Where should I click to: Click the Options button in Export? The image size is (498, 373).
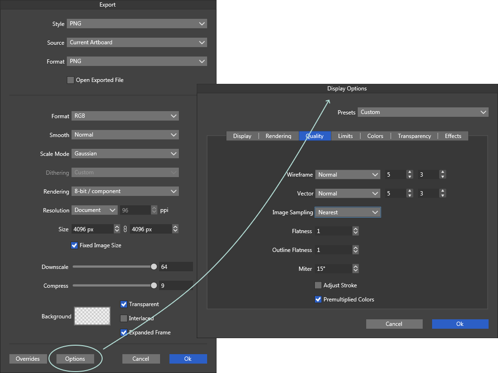click(x=75, y=359)
